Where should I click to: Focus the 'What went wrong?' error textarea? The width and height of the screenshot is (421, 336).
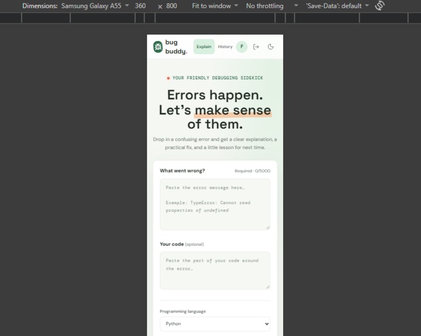(x=215, y=205)
